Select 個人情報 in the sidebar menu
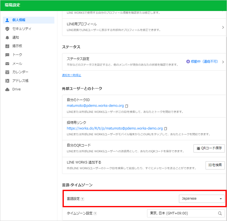Image resolution: width=227 pixels, height=221 pixels. pos(19,20)
